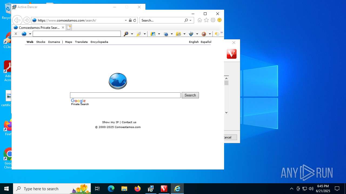Open the Home page icon
Screen dimensions: 346x194
click(200, 20)
